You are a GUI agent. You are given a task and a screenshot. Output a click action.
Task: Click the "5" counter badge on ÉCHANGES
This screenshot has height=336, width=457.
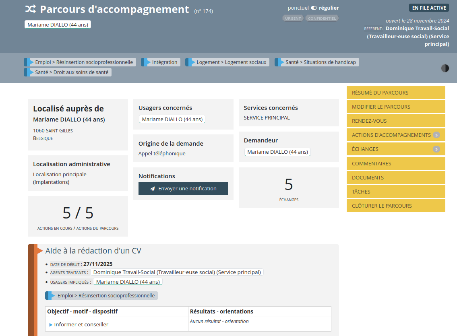tap(436, 149)
